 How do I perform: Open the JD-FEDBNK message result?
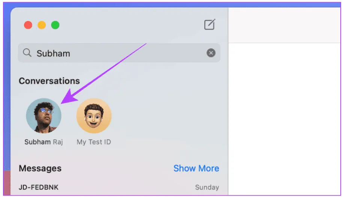(x=39, y=187)
